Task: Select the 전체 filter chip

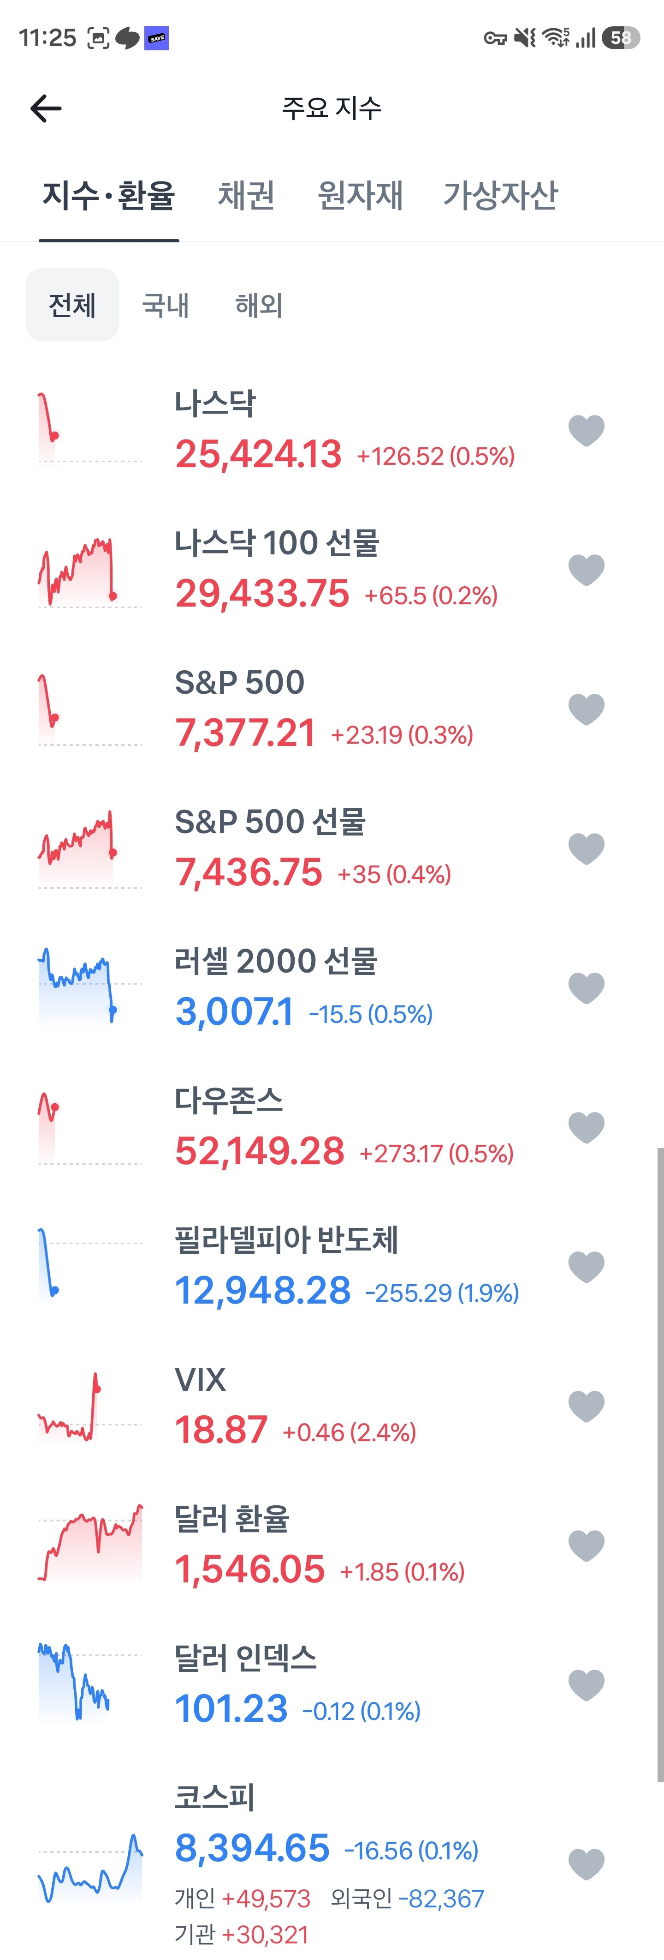Action: pyautogui.click(x=72, y=304)
